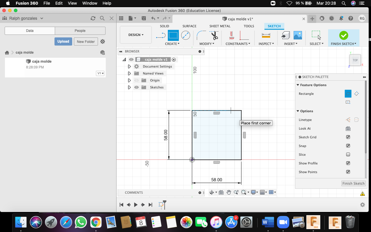Activate the Select window tool
371x232 pixels.
(x=316, y=35)
